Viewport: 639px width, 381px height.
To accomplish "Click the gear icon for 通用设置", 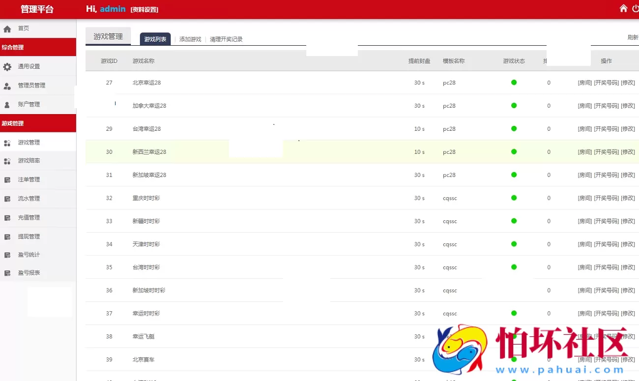I will (7, 67).
